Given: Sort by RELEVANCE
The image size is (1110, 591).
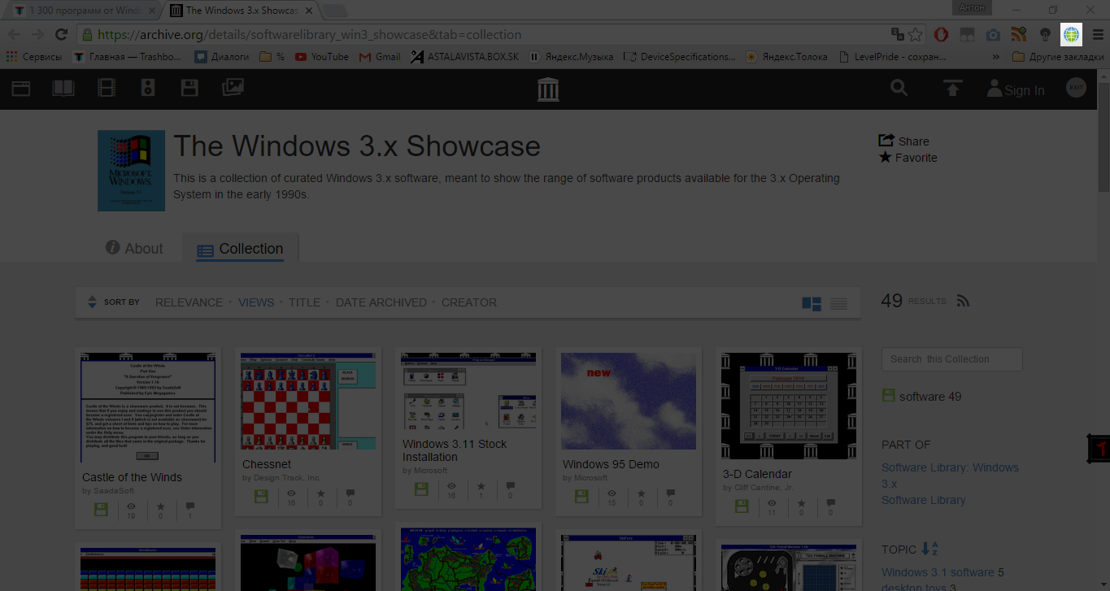Looking at the screenshot, I should coord(189,302).
